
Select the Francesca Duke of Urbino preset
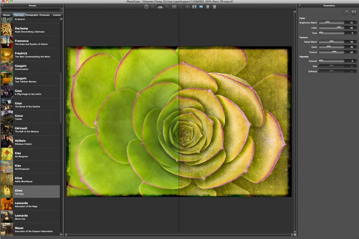(x=30, y=42)
